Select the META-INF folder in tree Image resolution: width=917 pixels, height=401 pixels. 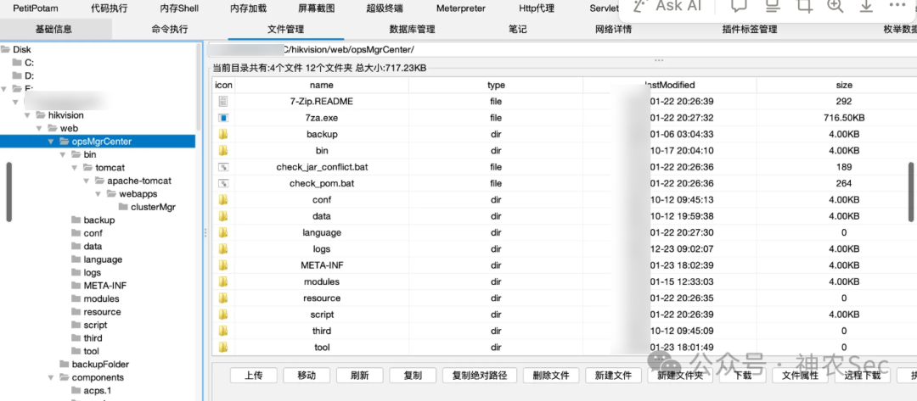click(x=104, y=286)
